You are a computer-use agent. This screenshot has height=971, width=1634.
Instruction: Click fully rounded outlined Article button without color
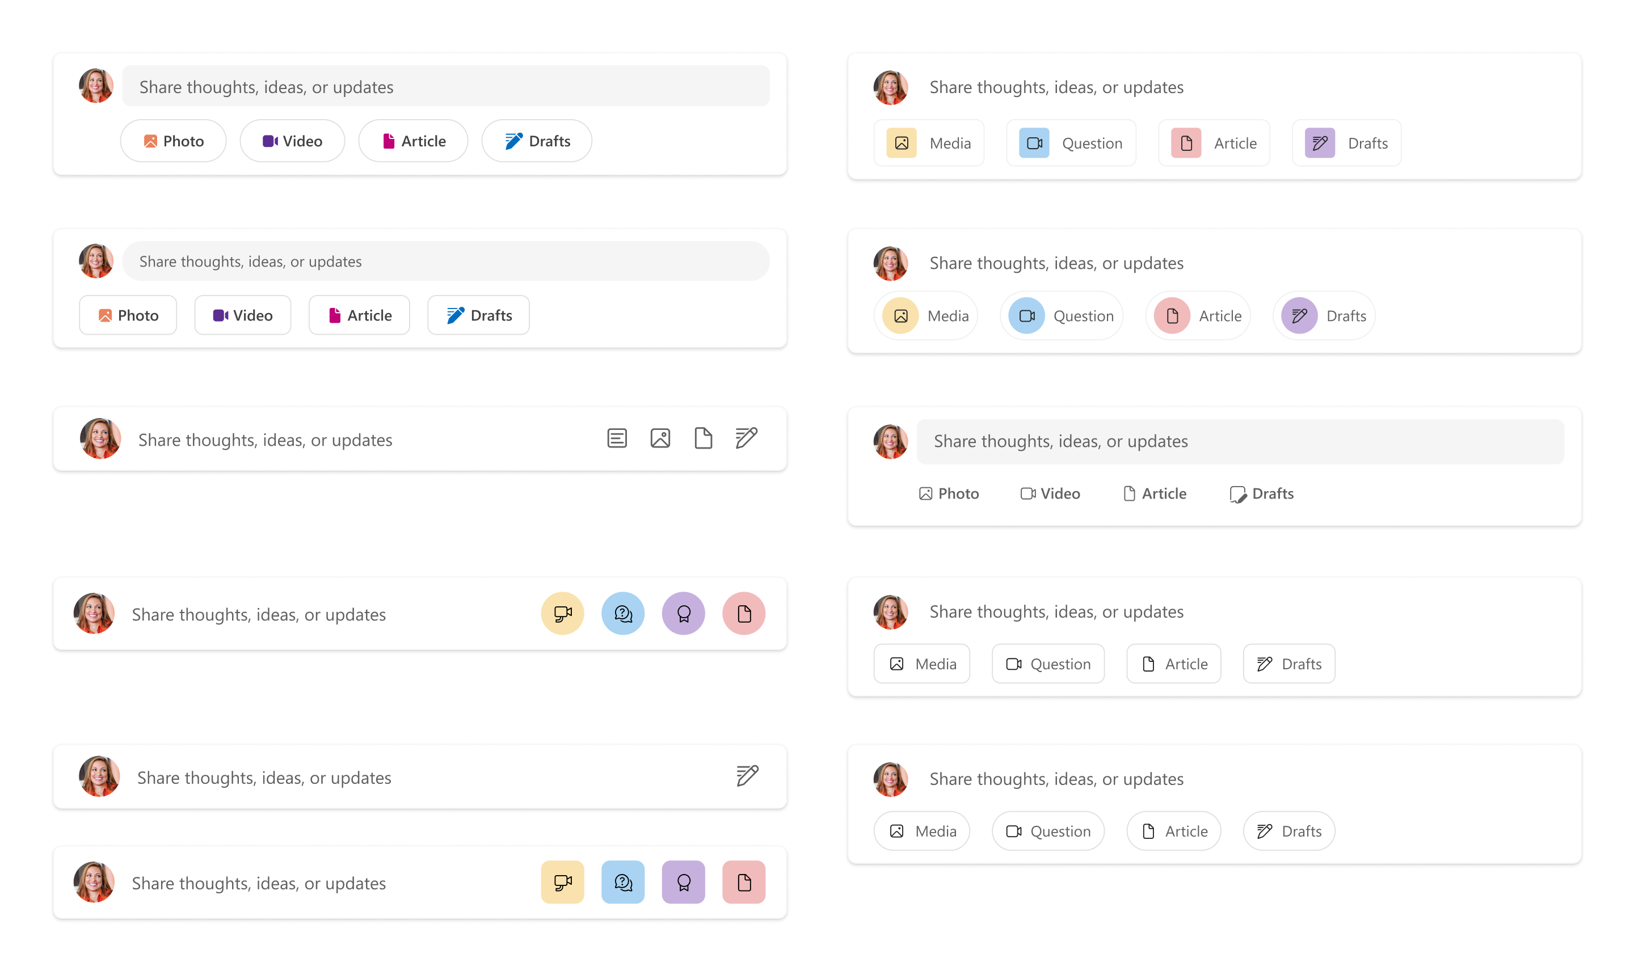pyautogui.click(x=1173, y=830)
